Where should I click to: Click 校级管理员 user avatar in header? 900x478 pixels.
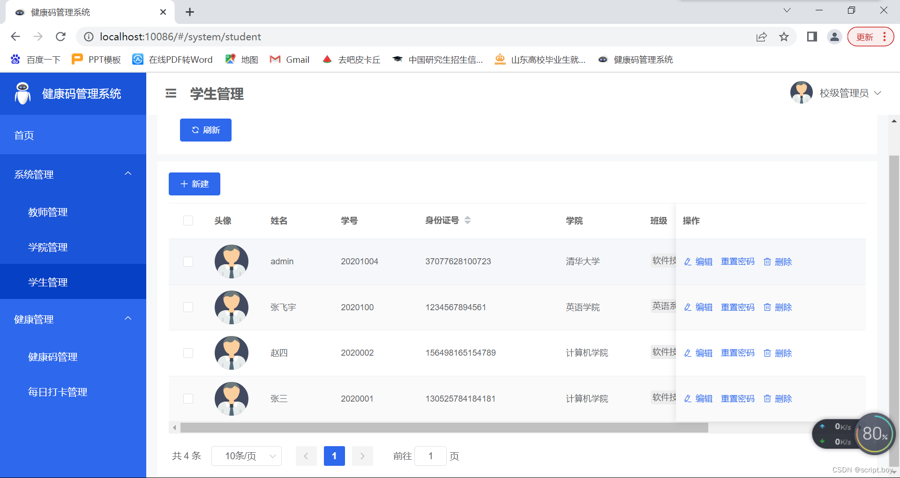tap(802, 93)
